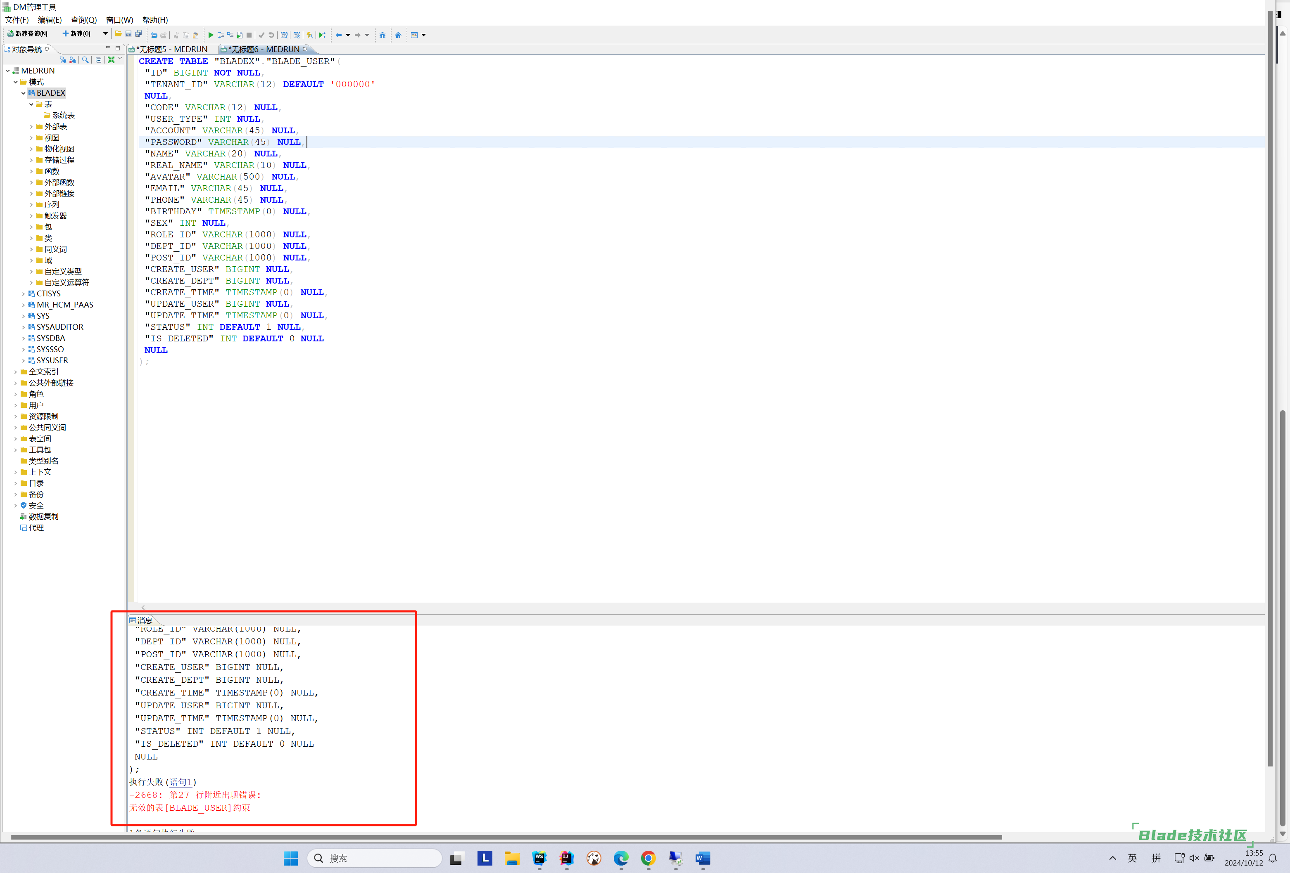Open the 编辑(E) menu

click(50, 20)
